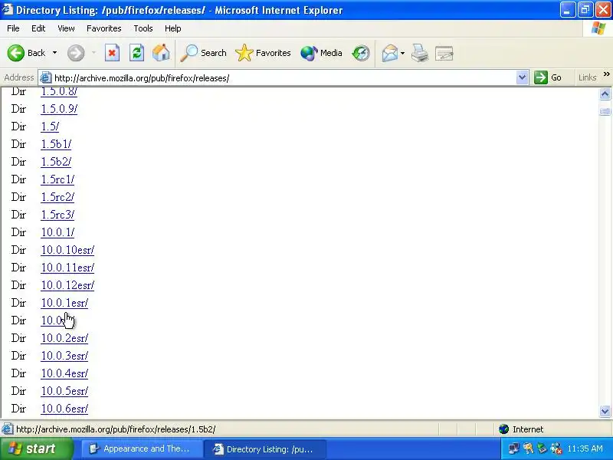Switch to Appearance and Themes taskbar window
This screenshot has width=613, height=460.
[143, 449]
